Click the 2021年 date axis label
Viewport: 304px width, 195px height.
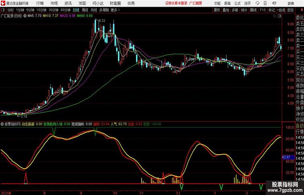coord(6,193)
